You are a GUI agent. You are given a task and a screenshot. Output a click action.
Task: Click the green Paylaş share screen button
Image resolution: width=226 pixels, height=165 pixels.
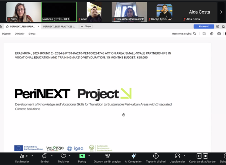(x=82, y=156)
